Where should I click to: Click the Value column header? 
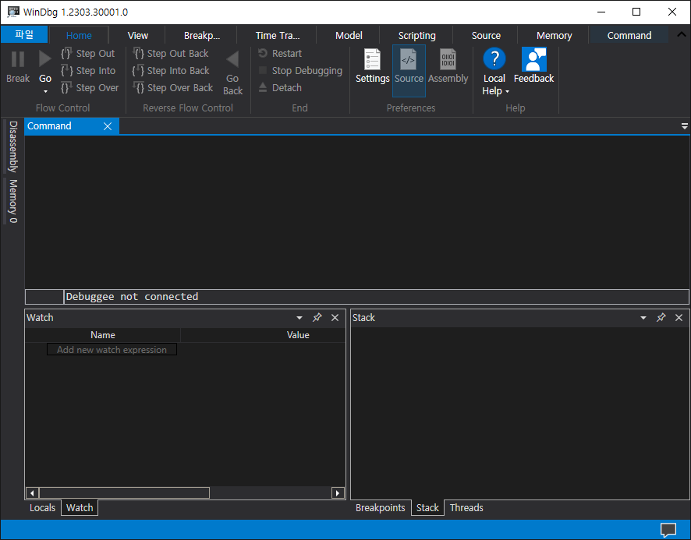299,335
